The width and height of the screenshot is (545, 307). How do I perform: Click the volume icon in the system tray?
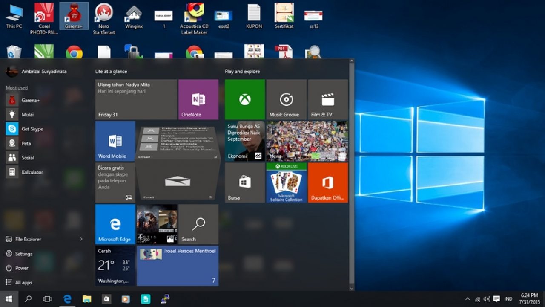(487, 299)
